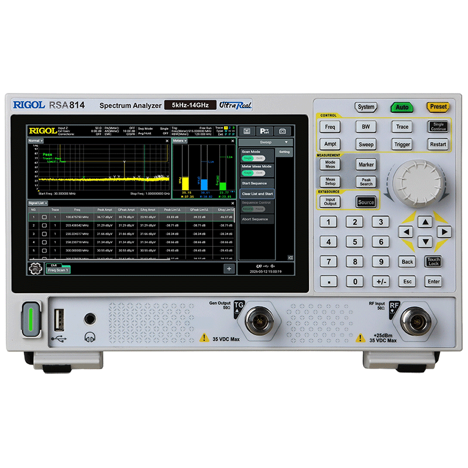The height and width of the screenshot is (468, 468).
Task: Close the Normal trace window
Action: tap(167, 140)
